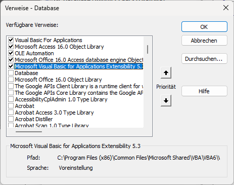
Task: Enable Microsoft Office 16.0 Object Library
Action: point(11,80)
